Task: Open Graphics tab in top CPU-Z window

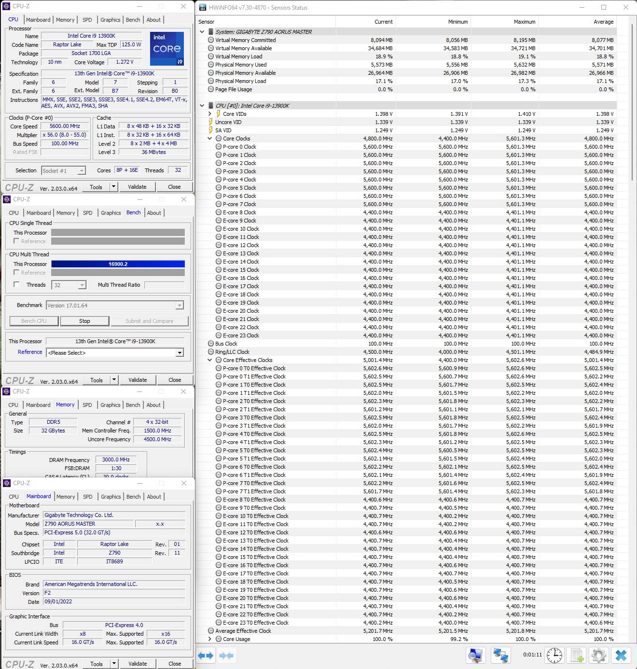Action: click(111, 20)
